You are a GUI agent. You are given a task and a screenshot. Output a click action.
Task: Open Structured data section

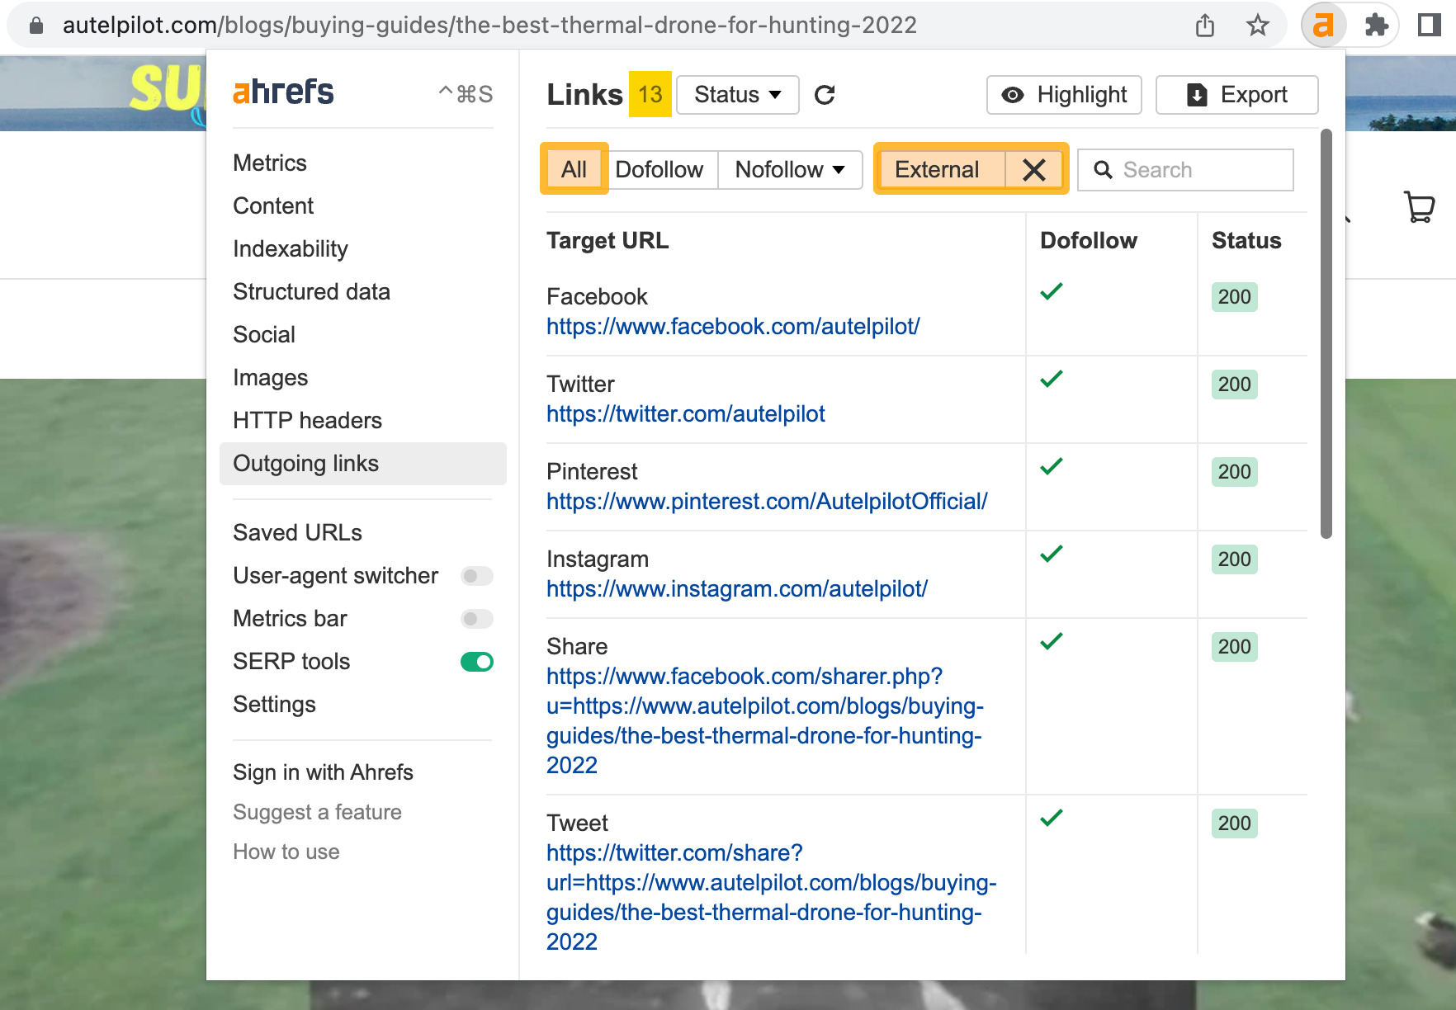click(x=311, y=292)
